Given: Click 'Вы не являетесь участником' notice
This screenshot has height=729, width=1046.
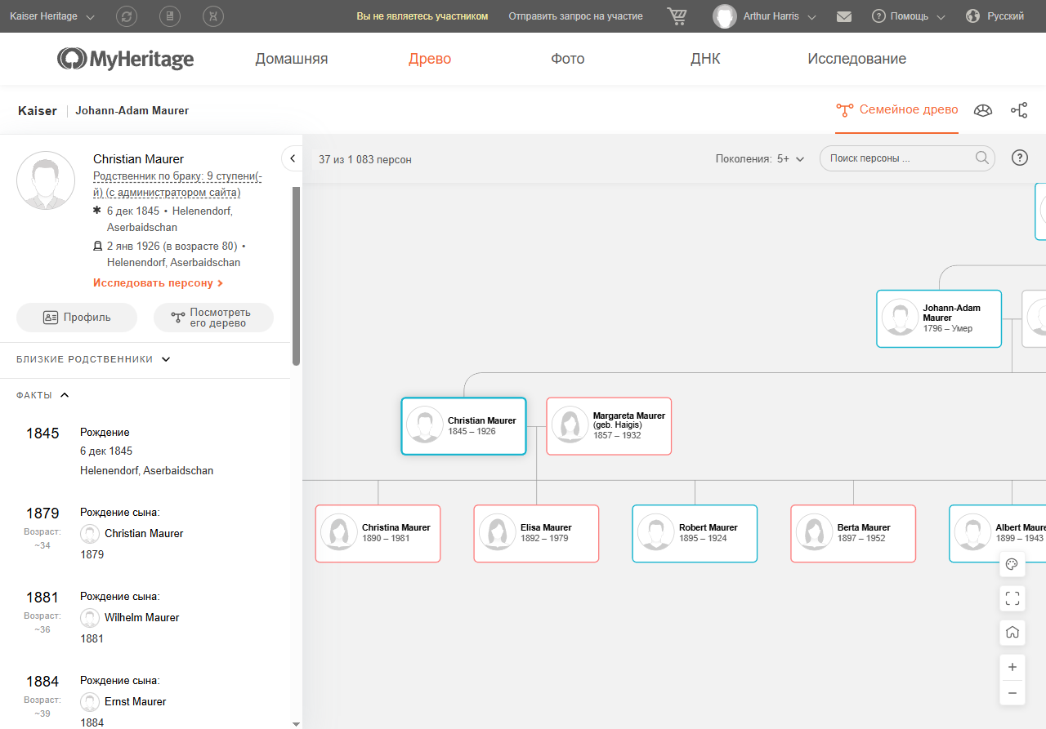Looking at the screenshot, I should pos(422,16).
